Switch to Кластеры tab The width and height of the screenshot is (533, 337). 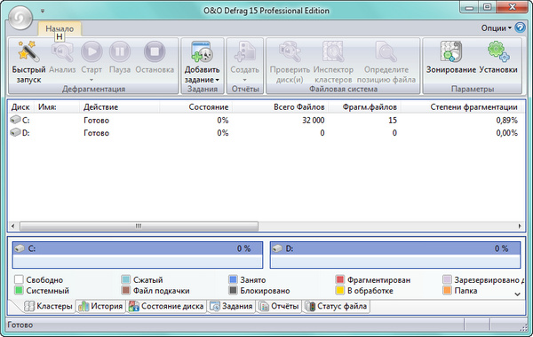point(48,306)
